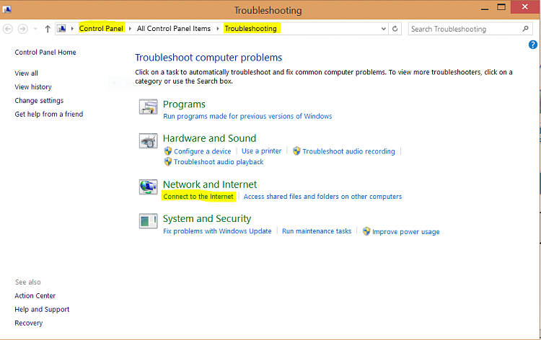This screenshot has height=340, width=541.
Task: Open address bar history dropdown
Action: [383, 29]
